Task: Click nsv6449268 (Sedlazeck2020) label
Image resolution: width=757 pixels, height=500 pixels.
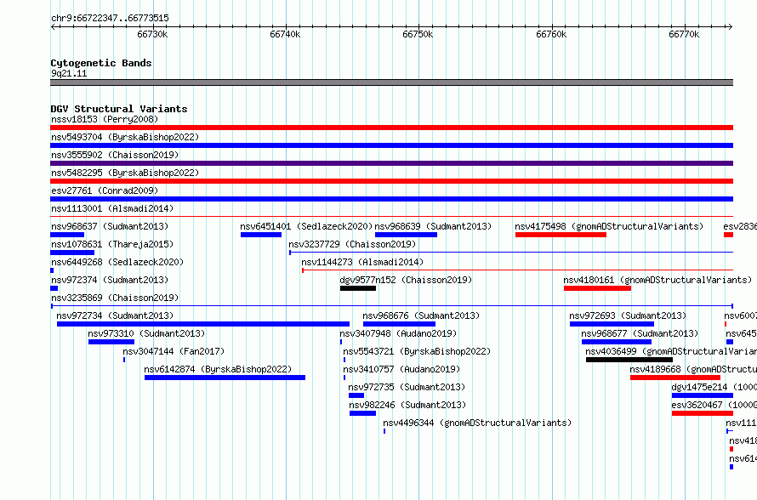Action: pyautogui.click(x=117, y=262)
